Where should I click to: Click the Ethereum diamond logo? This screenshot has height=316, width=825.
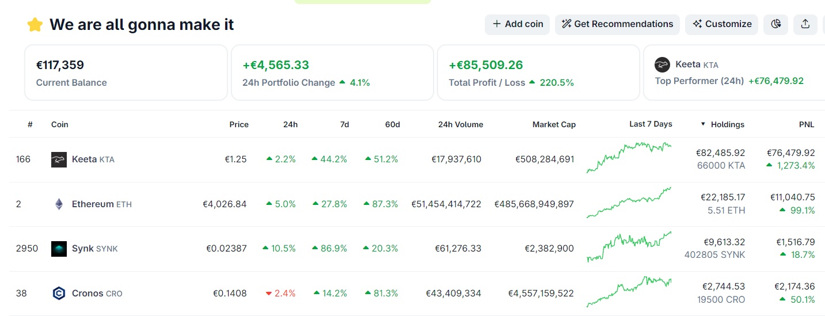click(59, 204)
